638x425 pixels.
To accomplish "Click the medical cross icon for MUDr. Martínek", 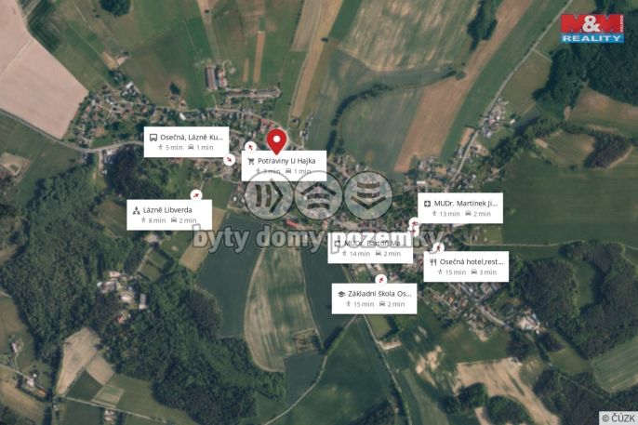I will [427, 204].
